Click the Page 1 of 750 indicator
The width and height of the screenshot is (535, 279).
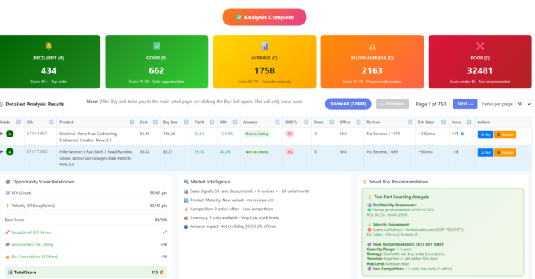click(x=430, y=104)
